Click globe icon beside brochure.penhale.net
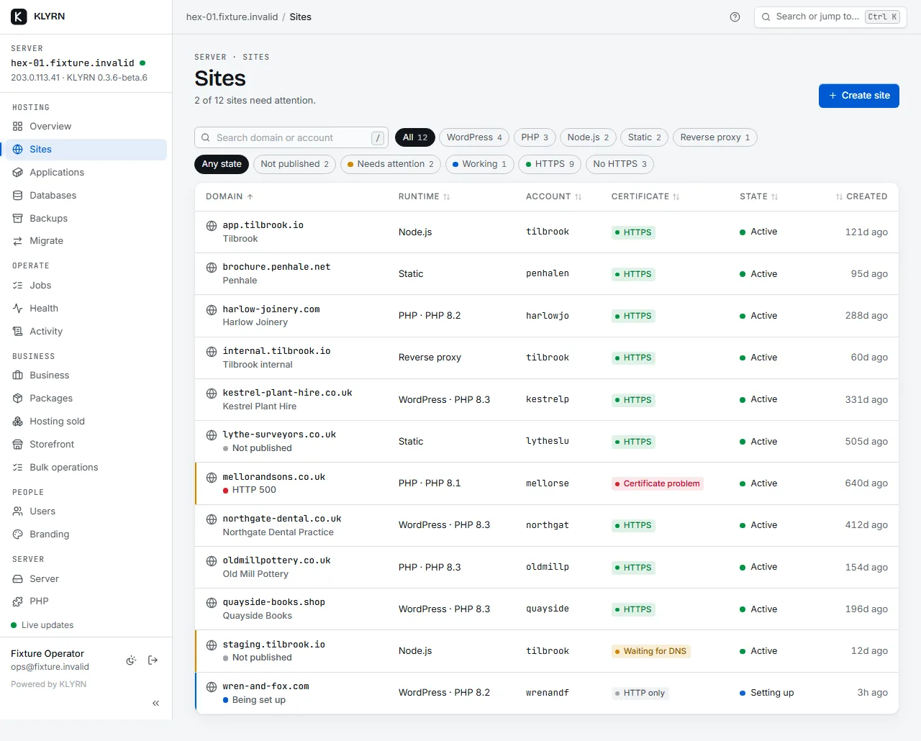Viewport: 921px width, 741px height. tap(212, 268)
